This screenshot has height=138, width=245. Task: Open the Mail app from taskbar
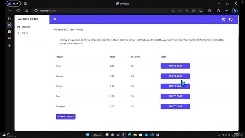tap(146, 135)
